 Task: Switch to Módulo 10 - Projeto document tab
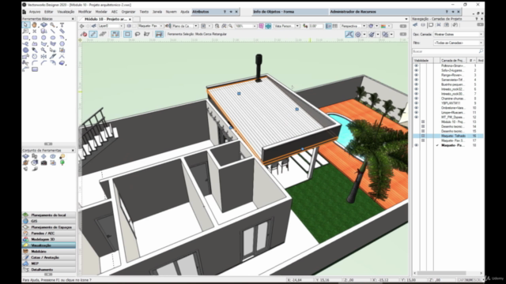(x=106, y=19)
